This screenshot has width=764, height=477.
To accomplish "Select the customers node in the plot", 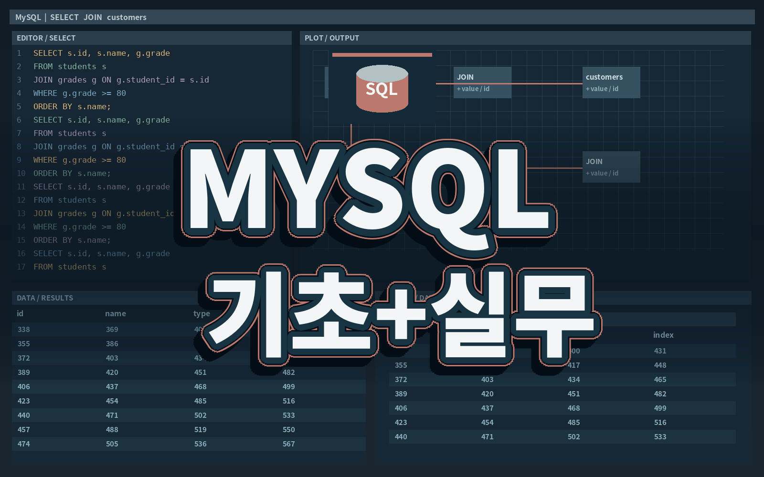I will (x=611, y=83).
